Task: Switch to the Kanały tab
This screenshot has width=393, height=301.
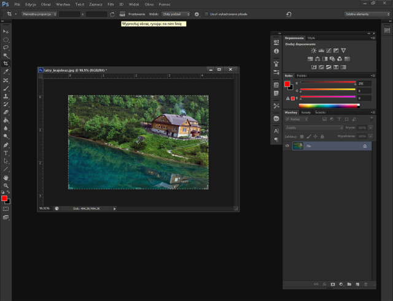Action: (x=306, y=112)
